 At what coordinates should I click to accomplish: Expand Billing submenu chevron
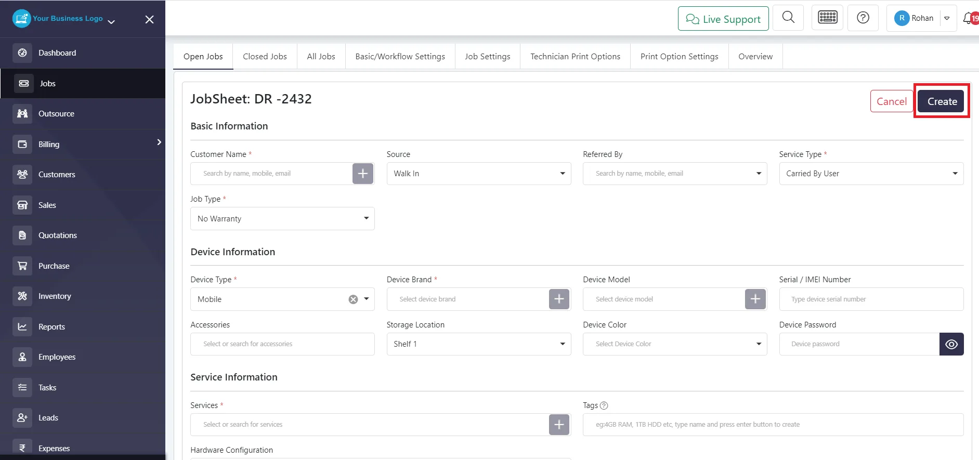pos(159,142)
